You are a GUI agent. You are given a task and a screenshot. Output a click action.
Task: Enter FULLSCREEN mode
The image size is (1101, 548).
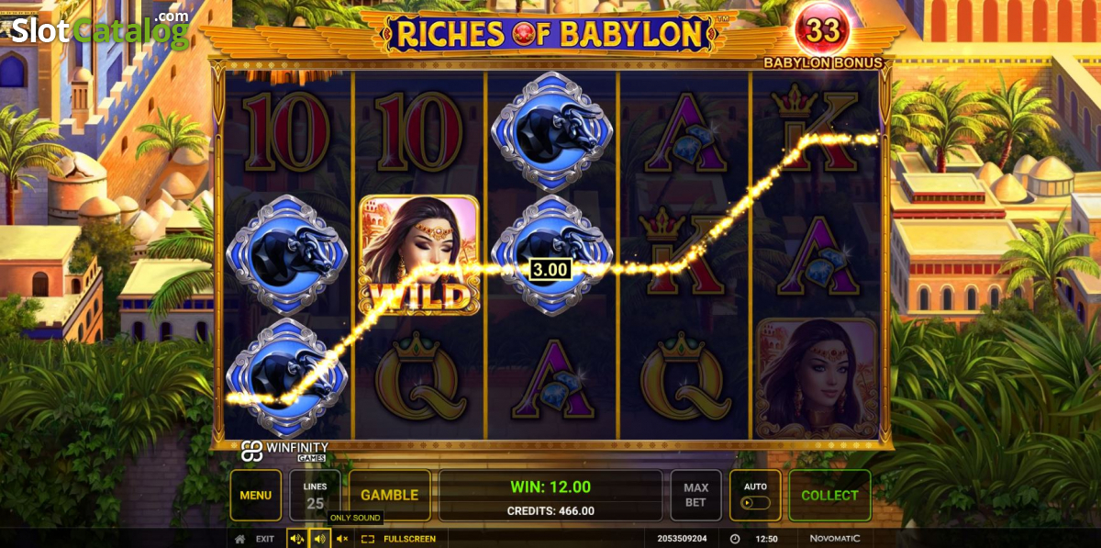pos(409,539)
